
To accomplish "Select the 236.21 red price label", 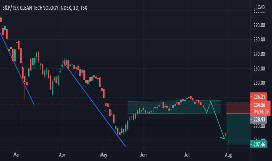I will pos(259,97).
